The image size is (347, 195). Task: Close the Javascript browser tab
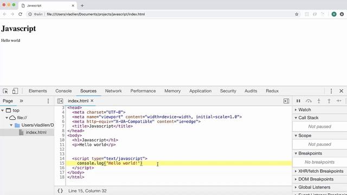pos(73,5)
